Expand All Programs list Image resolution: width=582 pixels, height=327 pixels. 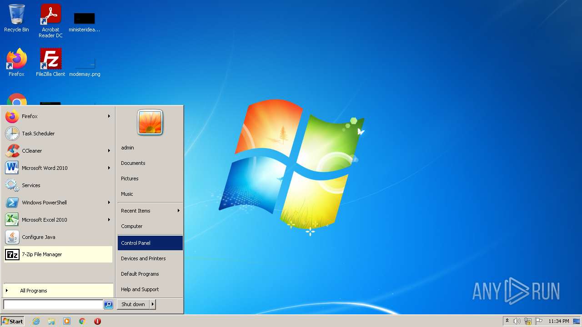(58, 291)
